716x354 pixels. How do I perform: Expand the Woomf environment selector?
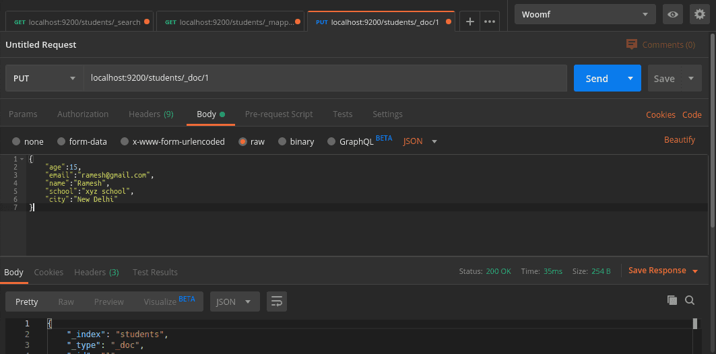tap(585, 14)
